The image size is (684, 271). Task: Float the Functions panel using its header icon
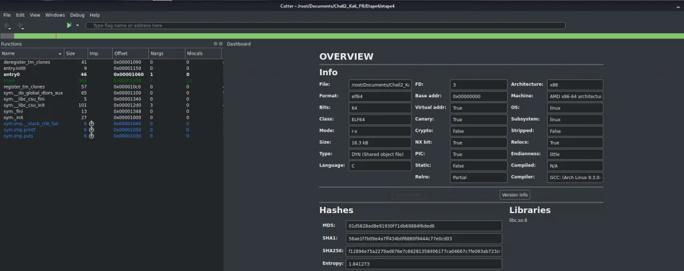[x=214, y=44]
